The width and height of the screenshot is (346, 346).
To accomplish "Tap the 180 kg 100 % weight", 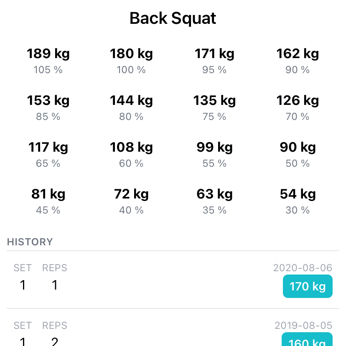I will pos(131,61).
